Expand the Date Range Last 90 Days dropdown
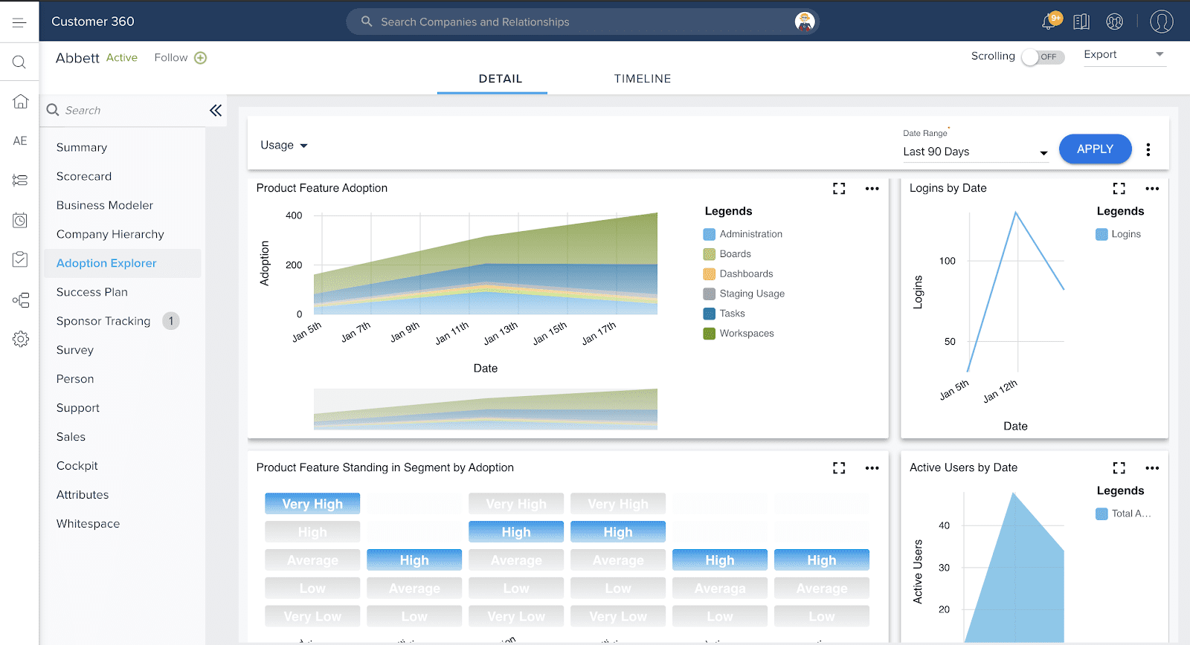Image resolution: width=1190 pixels, height=645 pixels. [975, 152]
